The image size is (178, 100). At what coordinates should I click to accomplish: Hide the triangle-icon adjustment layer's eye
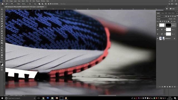(158, 30)
